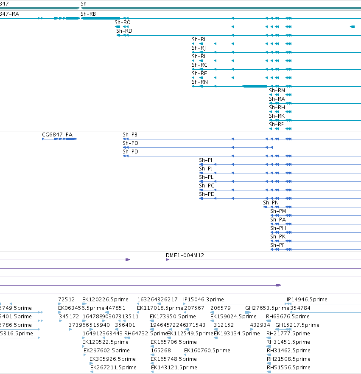
Task: Select EK120226.5prime EST label
Action: click(105, 300)
